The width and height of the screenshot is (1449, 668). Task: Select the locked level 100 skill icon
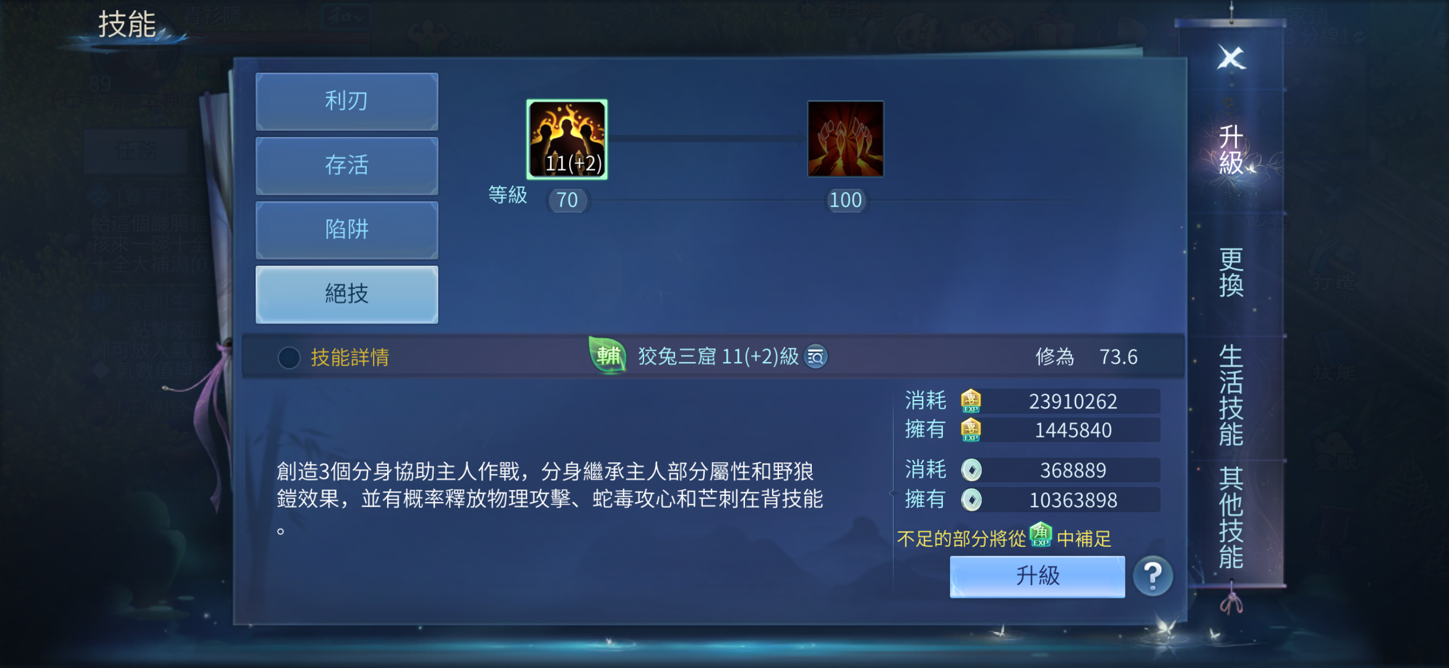coord(845,139)
